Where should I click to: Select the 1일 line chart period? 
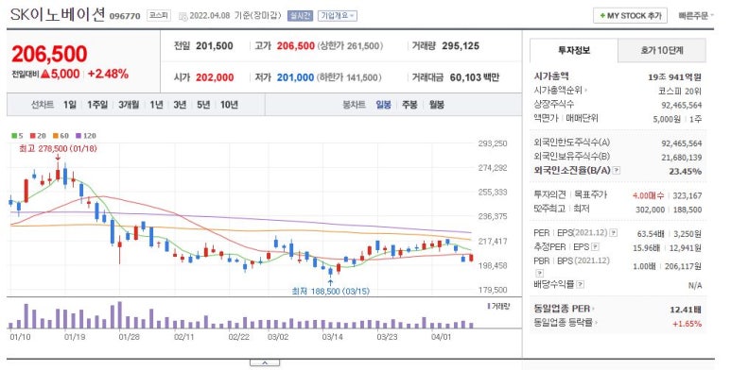(70, 105)
